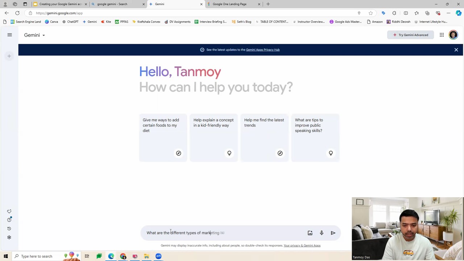Open Edge workspaces icon in title bar
The height and width of the screenshot is (261, 464).
(15, 4)
